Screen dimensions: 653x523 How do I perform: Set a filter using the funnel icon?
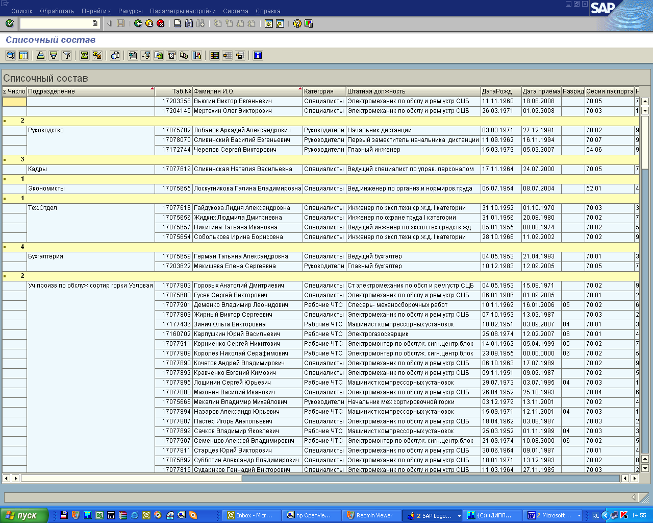(x=66, y=55)
